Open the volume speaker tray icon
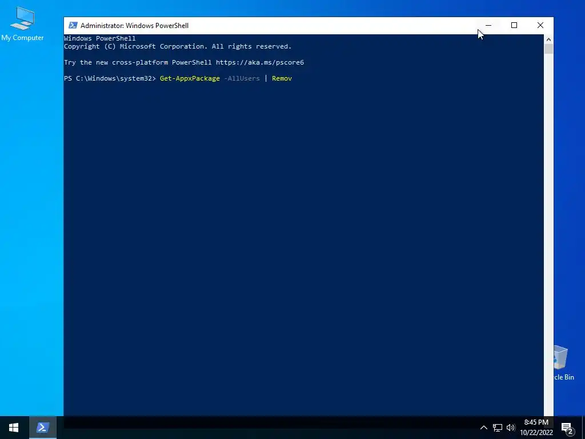 511,428
